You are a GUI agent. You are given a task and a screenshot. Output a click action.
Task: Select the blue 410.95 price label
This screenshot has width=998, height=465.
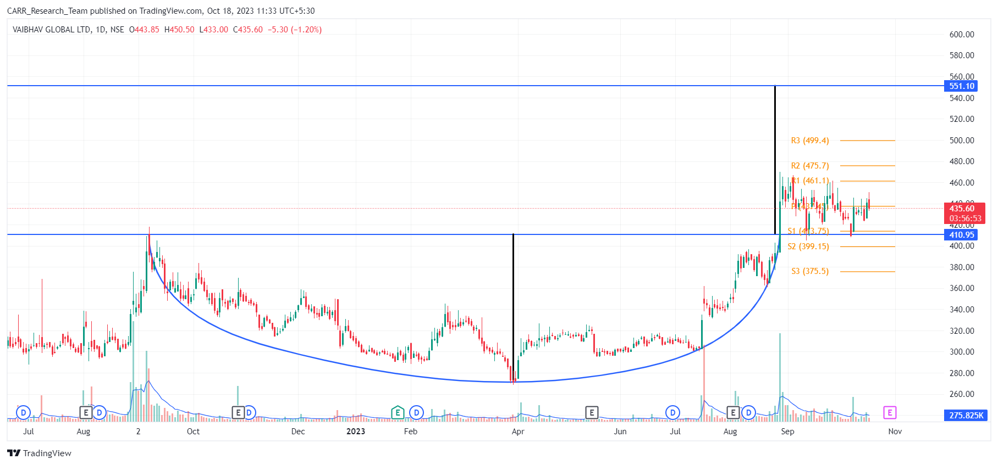pos(962,235)
